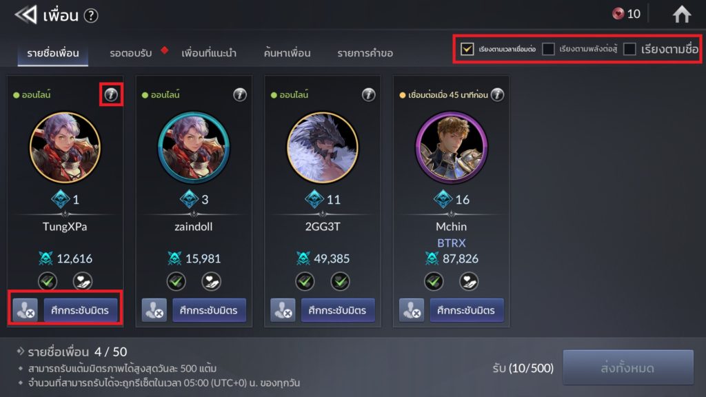Open help question mark next to เพื่อน

pos(91,16)
